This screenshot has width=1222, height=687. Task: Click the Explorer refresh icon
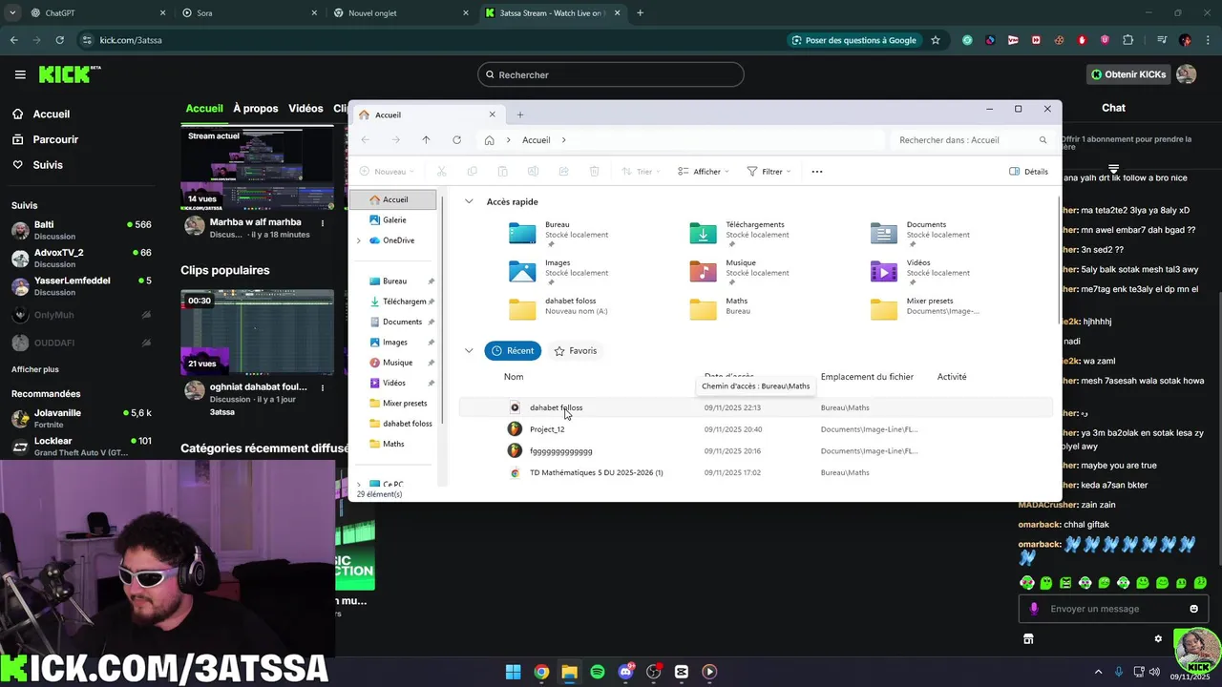[x=456, y=140]
